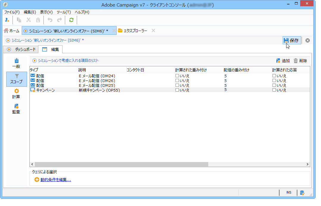The width and height of the screenshot is (321, 206).
Task: Sort by the タイプ column header
Action: click(x=54, y=70)
